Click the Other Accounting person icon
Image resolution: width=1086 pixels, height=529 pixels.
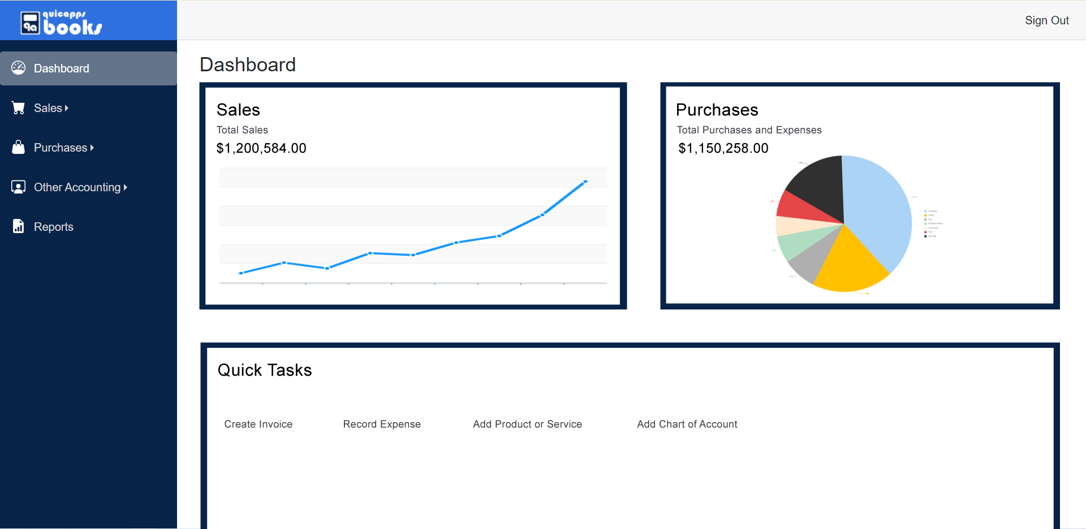[19, 187]
